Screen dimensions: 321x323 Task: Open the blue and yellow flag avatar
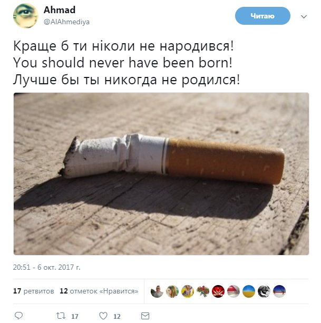pos(249,291)
